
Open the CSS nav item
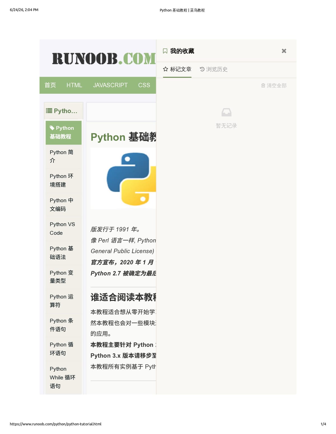coord(144,85)
